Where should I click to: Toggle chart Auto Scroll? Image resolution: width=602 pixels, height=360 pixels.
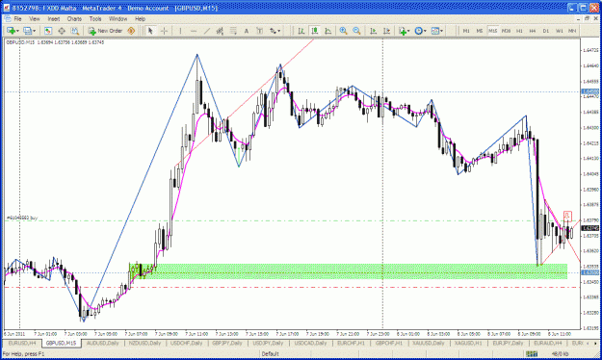(373, 31)
